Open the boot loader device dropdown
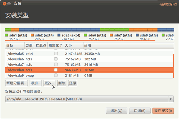 (89, 99)
